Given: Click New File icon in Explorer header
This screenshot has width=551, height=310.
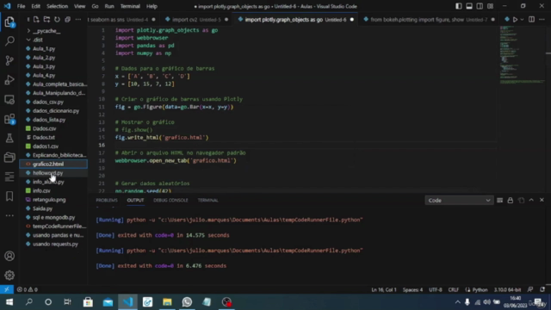Looking at the screenshot, I should click(36, 19).
